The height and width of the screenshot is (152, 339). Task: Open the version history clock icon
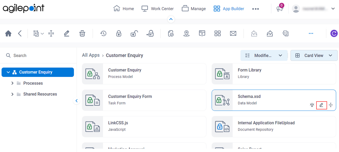[103, 34]
